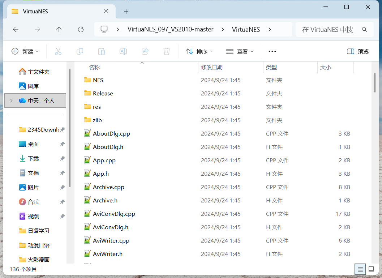Click the copy icon in toolbar
The width and height of the screenshot is (382, 278).
80,51
